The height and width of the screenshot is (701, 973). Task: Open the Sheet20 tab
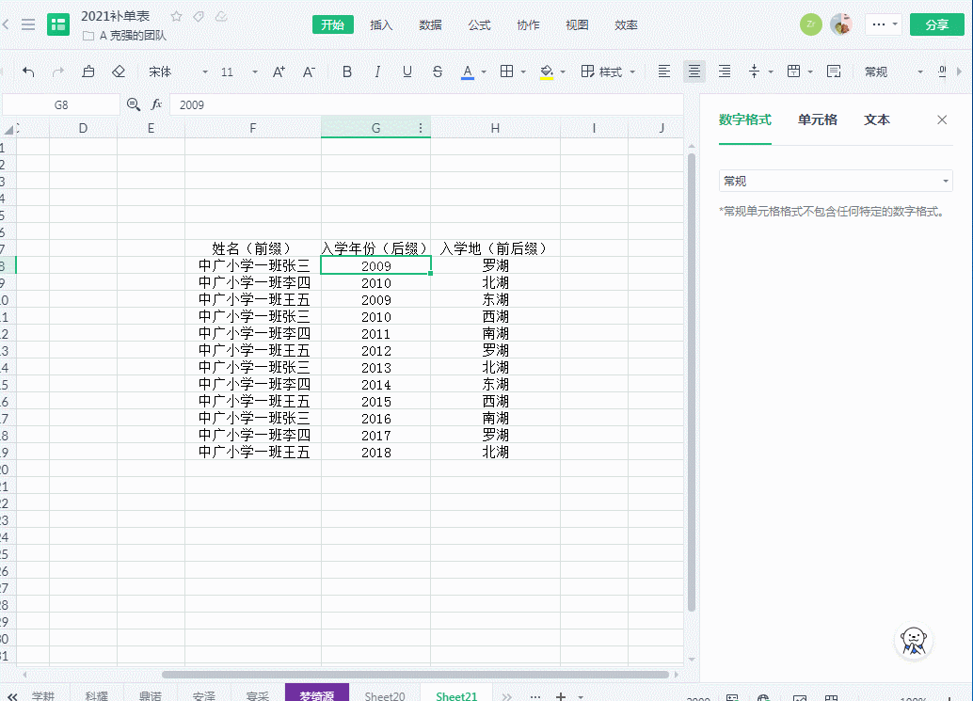pos(385,695)
